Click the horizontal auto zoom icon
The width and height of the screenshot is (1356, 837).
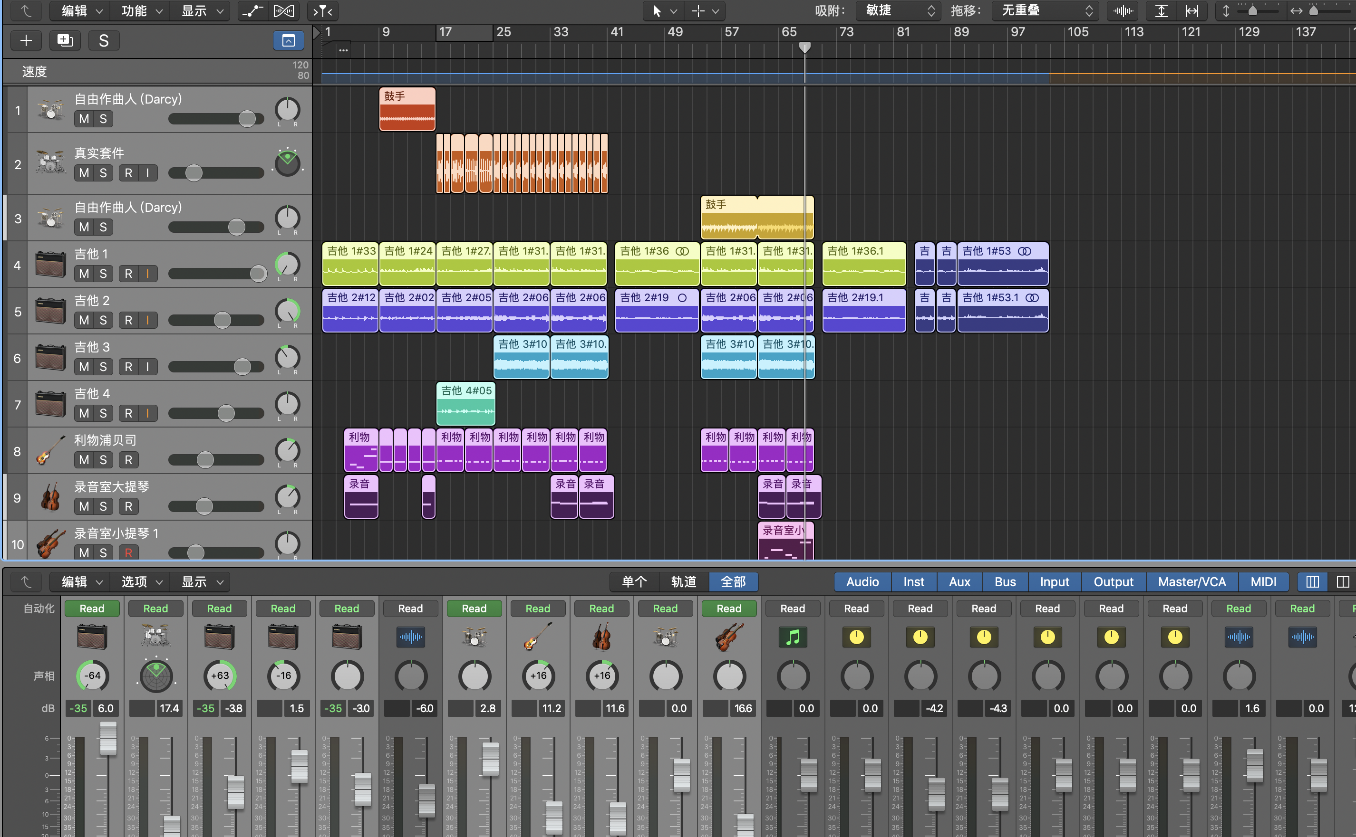point(1191,10)
